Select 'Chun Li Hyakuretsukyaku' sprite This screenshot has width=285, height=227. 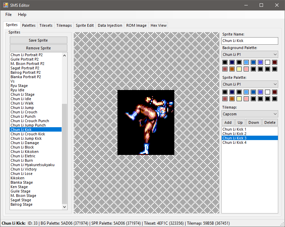pyautogui.click(x=36, y=165)
